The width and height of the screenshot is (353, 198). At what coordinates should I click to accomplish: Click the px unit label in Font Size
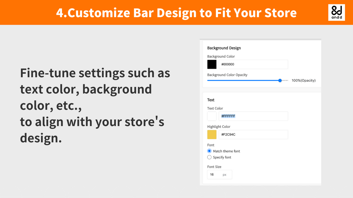pyautogui.click(x=224, y=174)
